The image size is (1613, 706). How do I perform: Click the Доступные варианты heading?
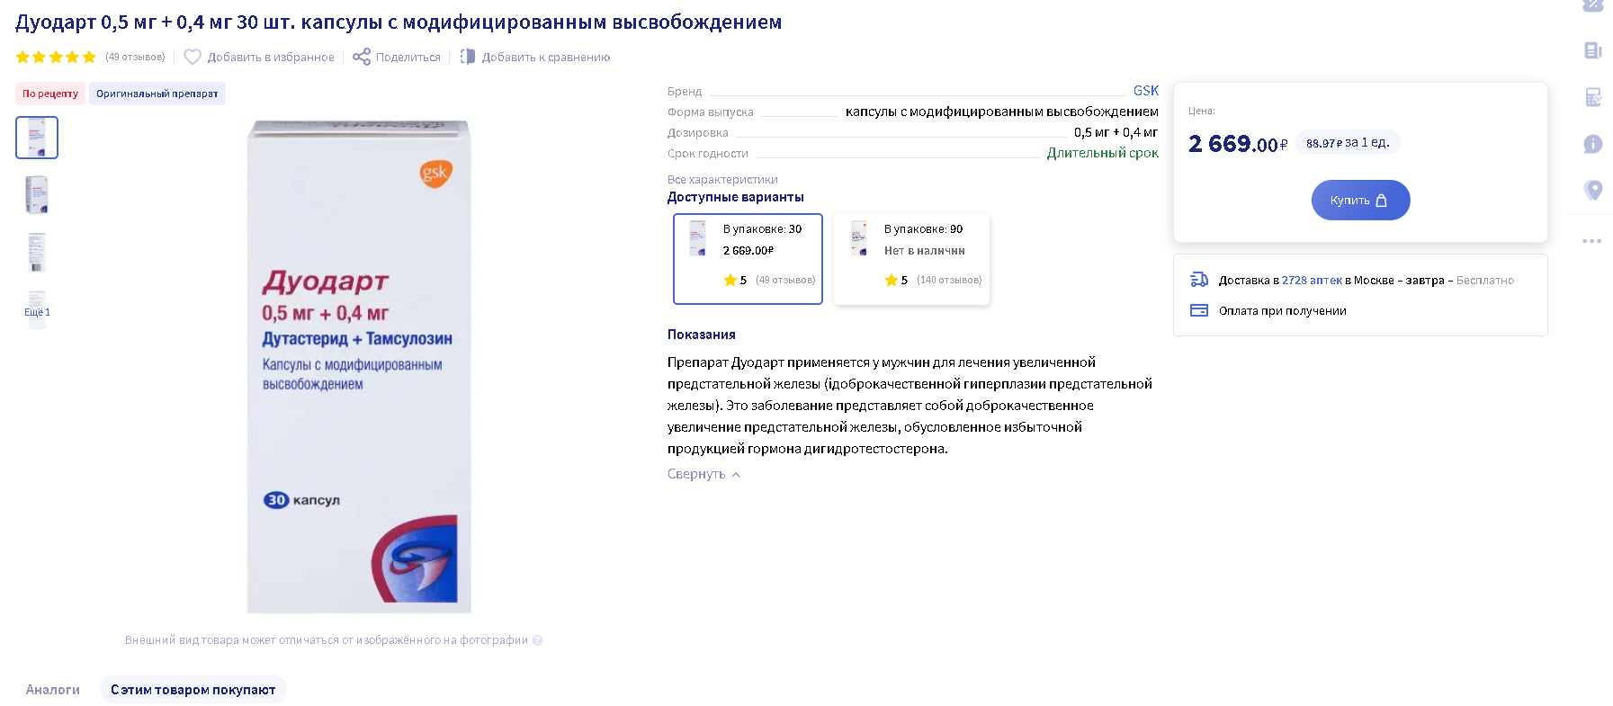coord(736,197)
